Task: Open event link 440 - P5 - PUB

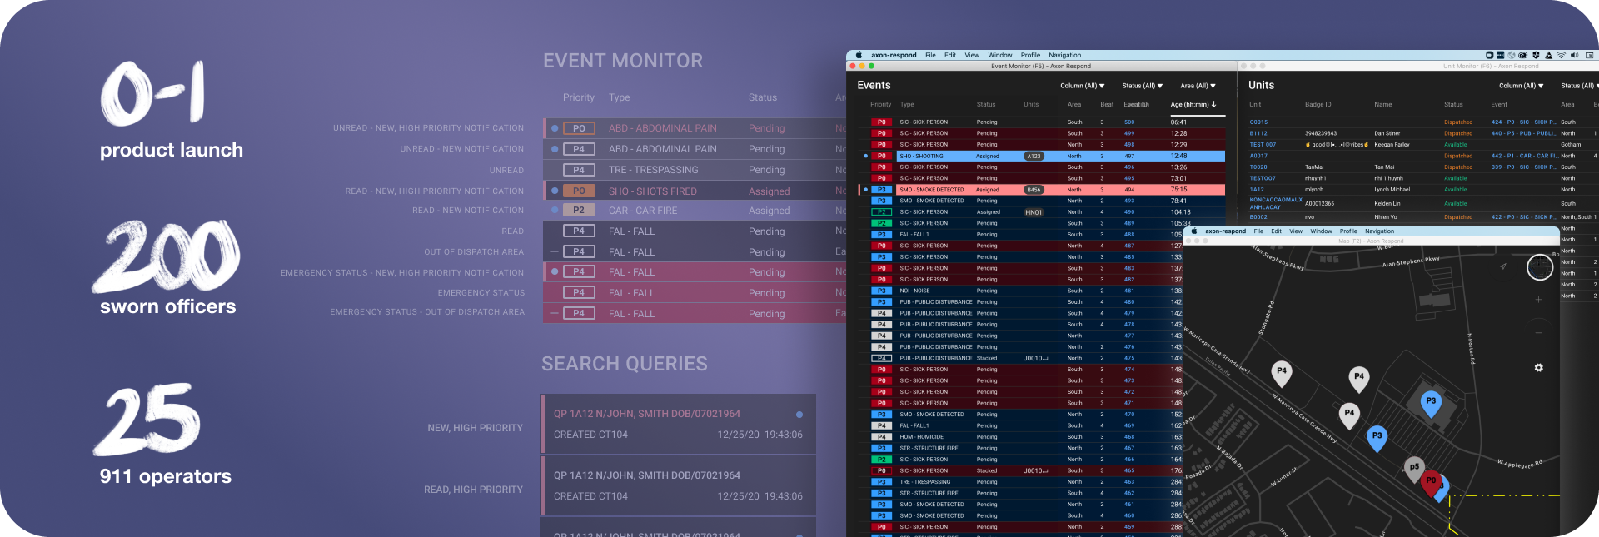Action: [1523, 133]
